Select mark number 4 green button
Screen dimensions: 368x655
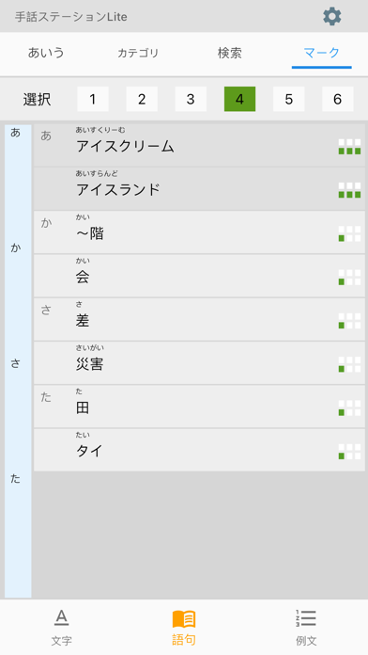click(239, 99)
